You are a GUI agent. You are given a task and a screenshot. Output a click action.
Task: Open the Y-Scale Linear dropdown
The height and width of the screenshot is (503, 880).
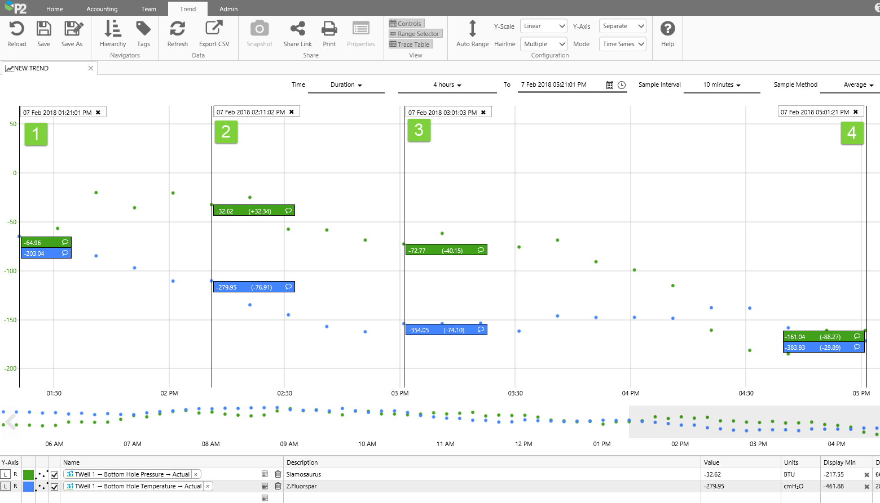543,26
